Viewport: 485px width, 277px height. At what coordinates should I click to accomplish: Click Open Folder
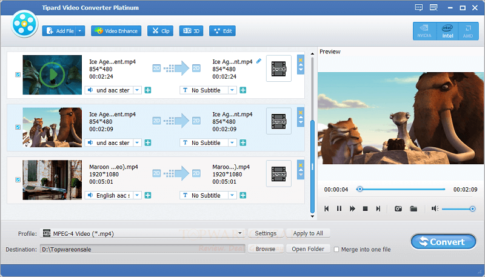pos(308,249)
